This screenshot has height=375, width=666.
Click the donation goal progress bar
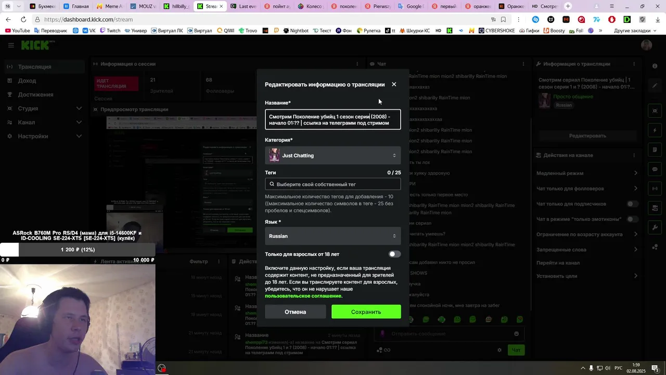pos(78,249)
